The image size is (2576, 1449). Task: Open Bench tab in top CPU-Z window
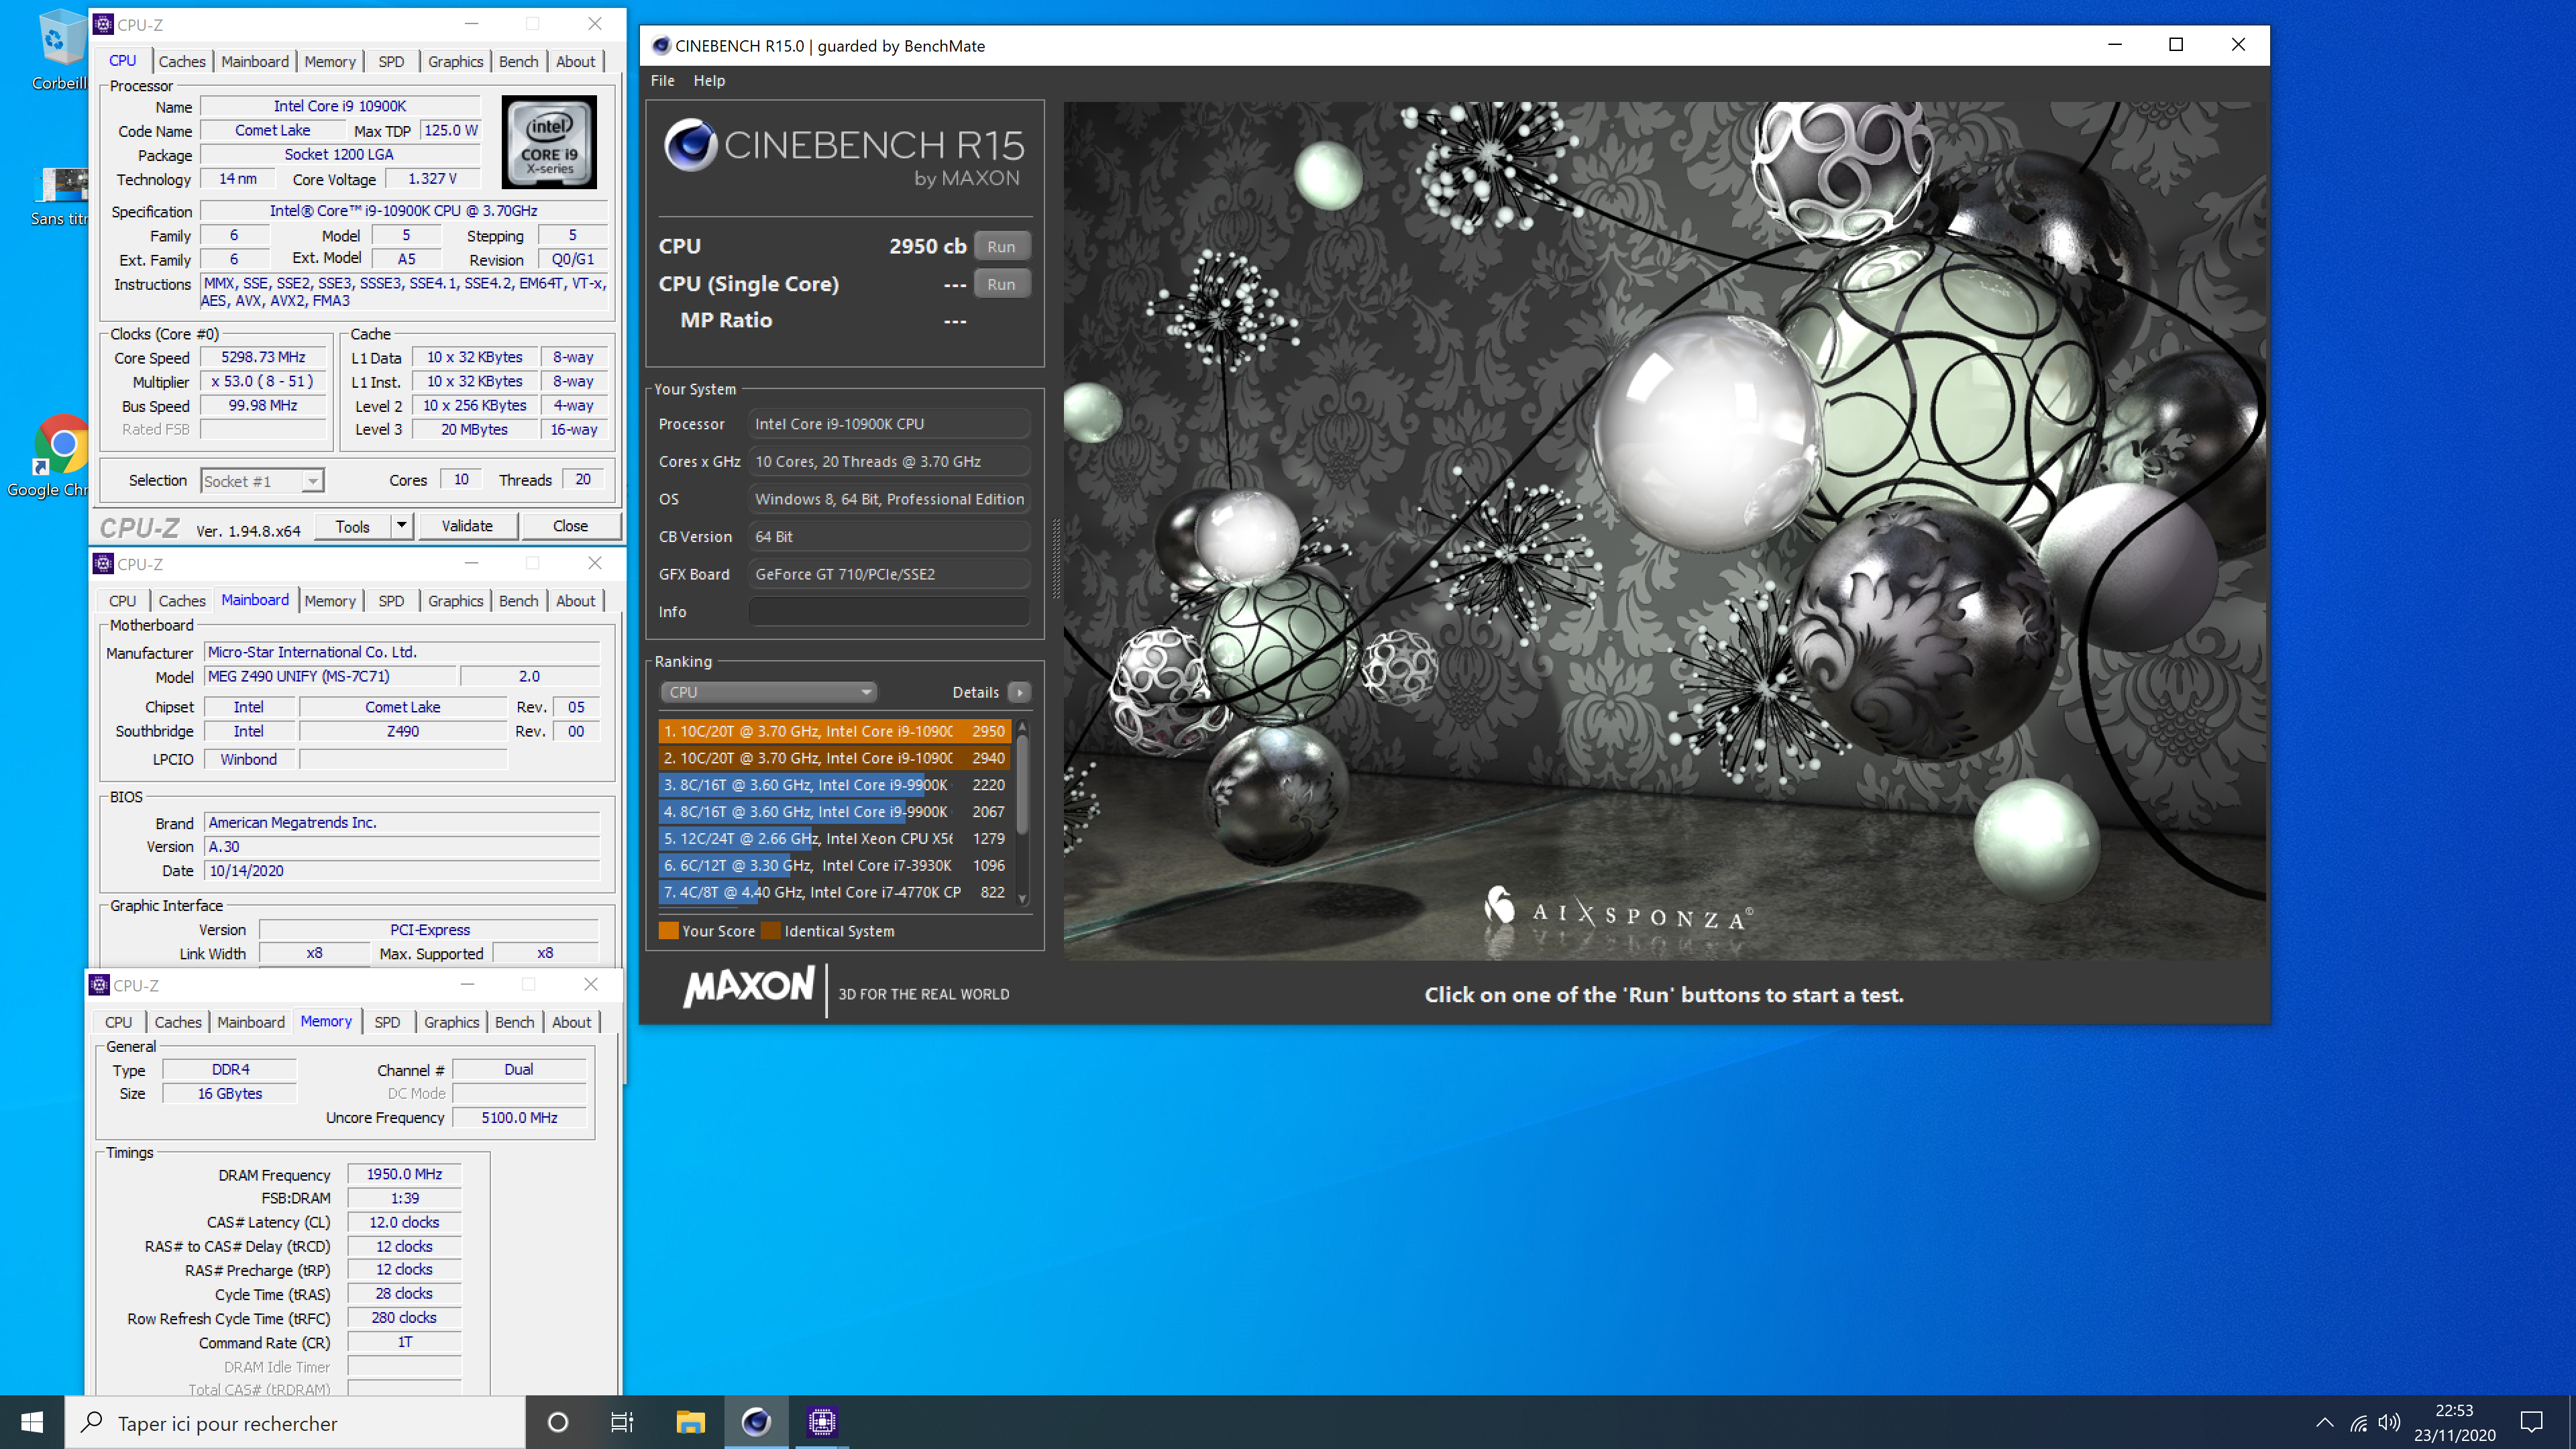point(518,61)
